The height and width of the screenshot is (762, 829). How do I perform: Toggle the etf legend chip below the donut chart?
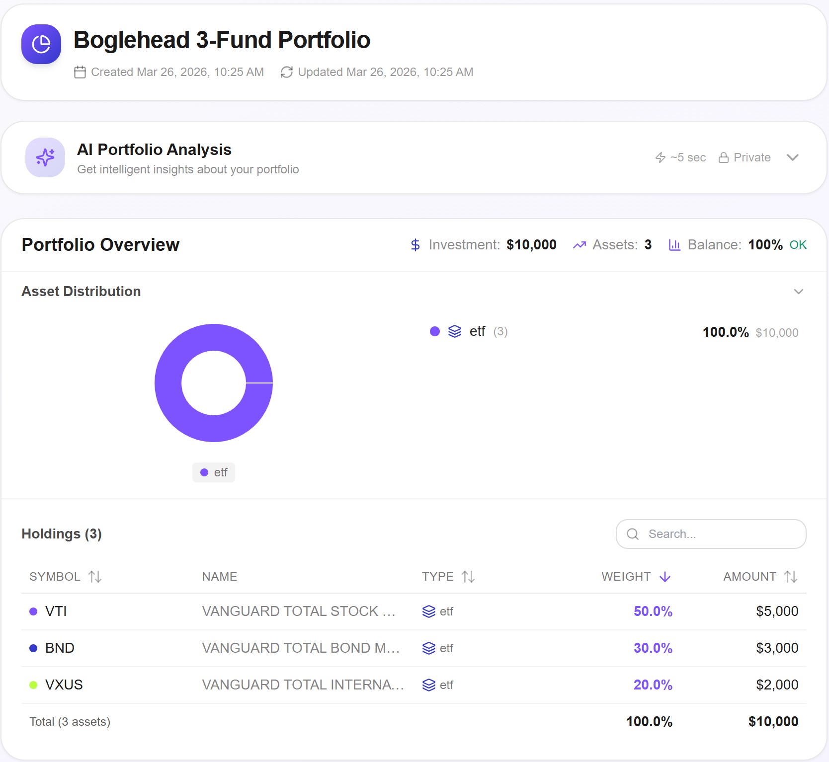tap(214, 472)
